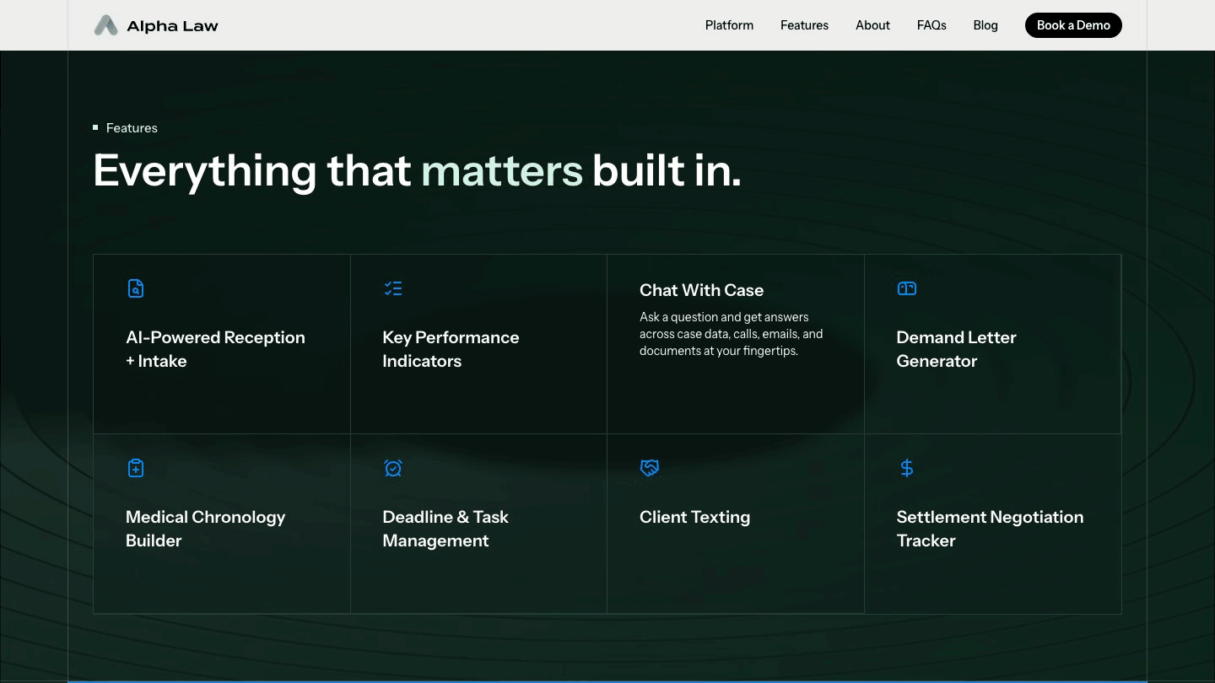Screen dimensions: 1215x683
Task: Click the AI-Powered Reception document search icon
Action: tap(136, 288)
